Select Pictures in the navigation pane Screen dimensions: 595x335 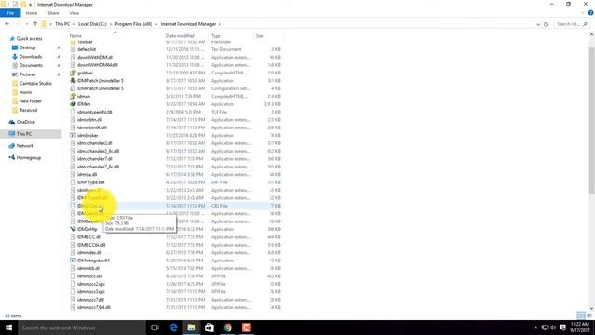click(27, 74)
